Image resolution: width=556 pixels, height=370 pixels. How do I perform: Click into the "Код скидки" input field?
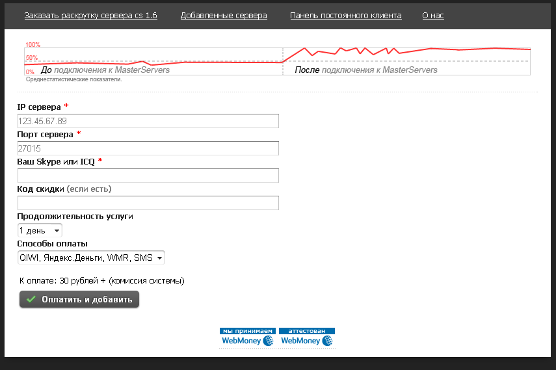(148, 203)
